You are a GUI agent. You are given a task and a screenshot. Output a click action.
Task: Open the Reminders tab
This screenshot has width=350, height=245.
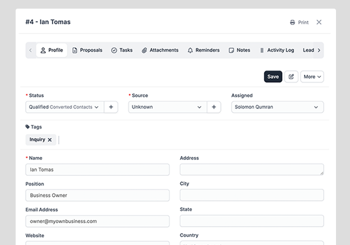[x=203, y=50]
